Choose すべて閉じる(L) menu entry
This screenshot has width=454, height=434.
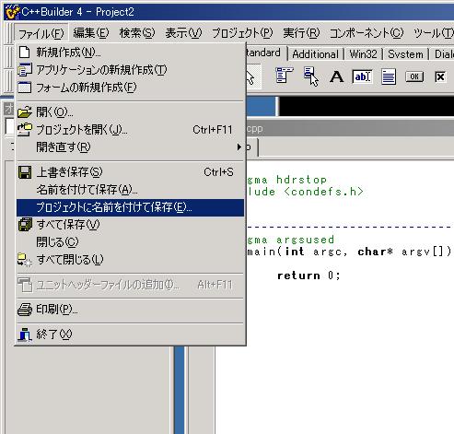[130, 260]
